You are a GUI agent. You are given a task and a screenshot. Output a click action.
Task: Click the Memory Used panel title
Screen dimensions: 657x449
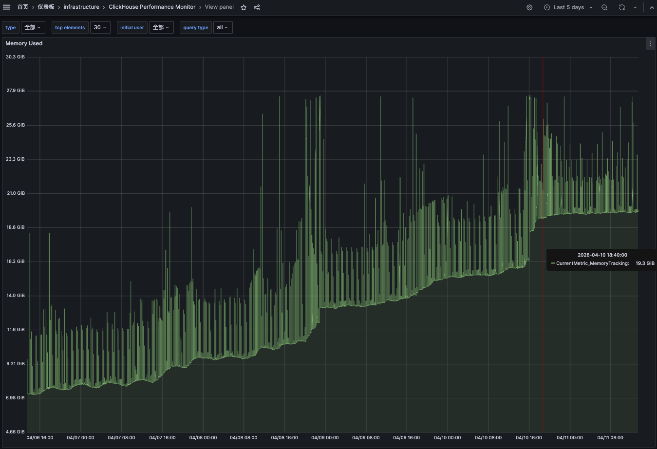pos(24,43)
